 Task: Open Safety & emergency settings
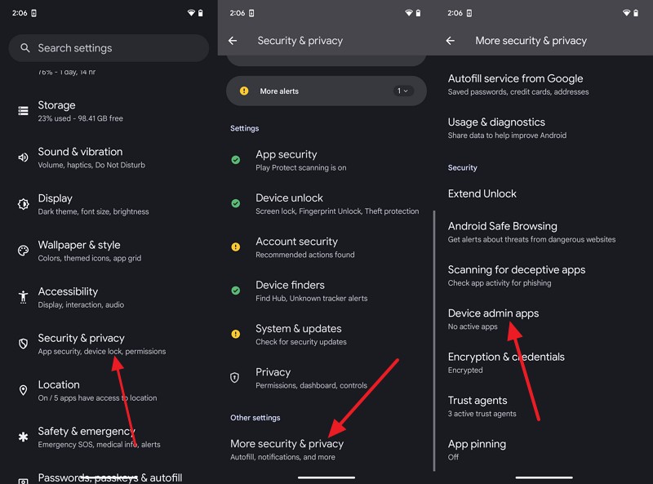[x=109, y=437]
